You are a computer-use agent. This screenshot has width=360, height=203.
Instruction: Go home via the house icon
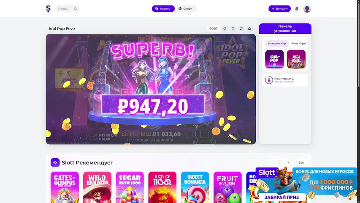249,28
